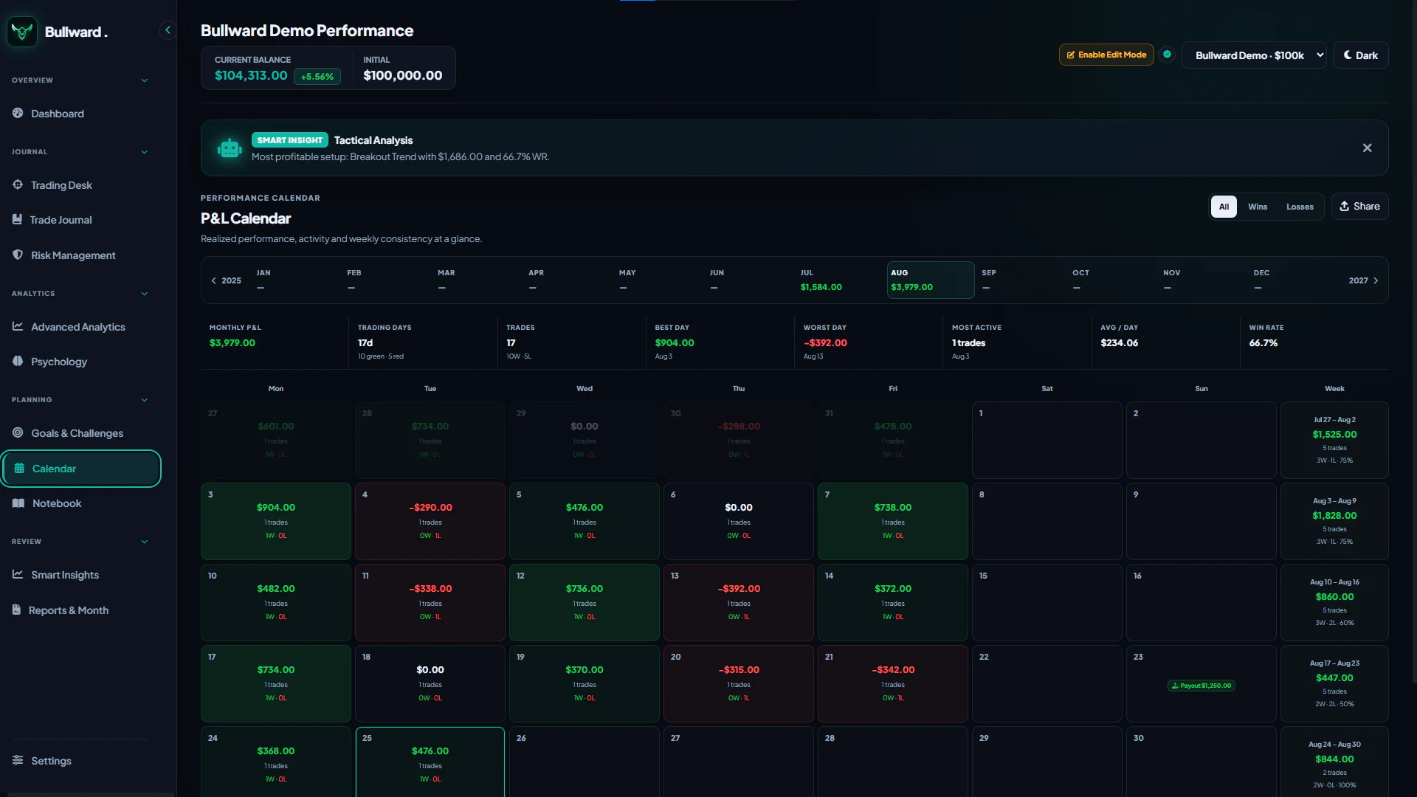Select the JAN month tab

[297, 280]
